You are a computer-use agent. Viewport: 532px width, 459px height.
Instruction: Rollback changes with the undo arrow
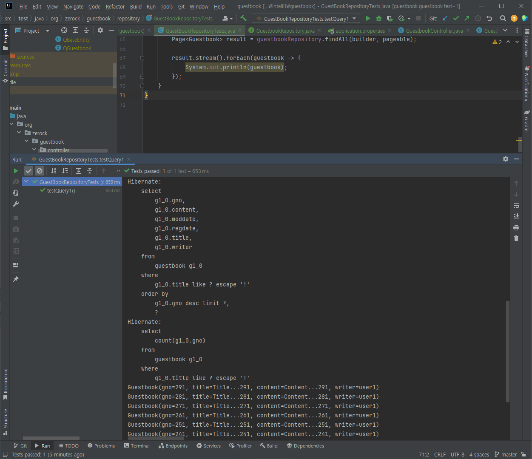pyautogui.click(x=489, y=18)
